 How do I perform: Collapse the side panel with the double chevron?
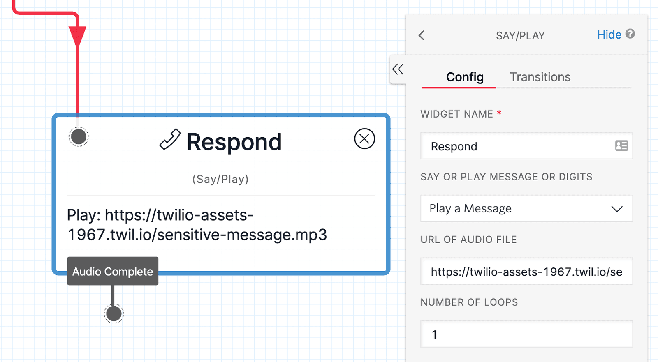398,69
